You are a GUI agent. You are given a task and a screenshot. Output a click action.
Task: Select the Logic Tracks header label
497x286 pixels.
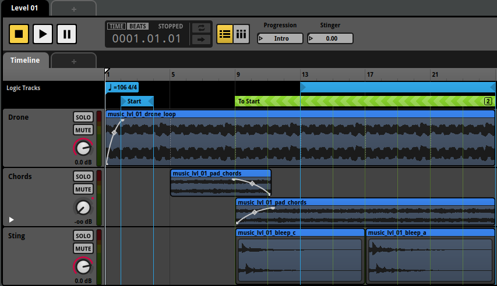click(x=23, y=88)
